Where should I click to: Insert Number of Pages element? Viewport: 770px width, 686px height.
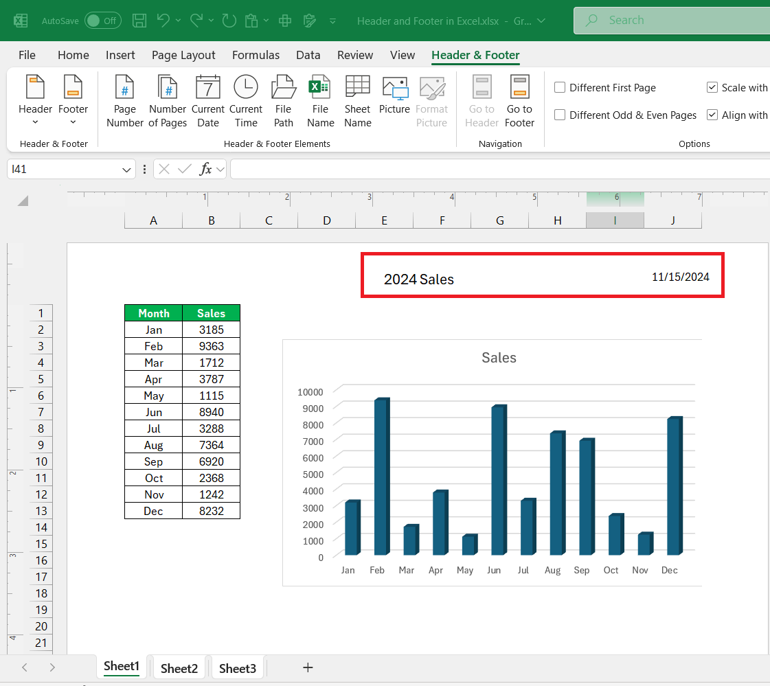tap(168, 101)
